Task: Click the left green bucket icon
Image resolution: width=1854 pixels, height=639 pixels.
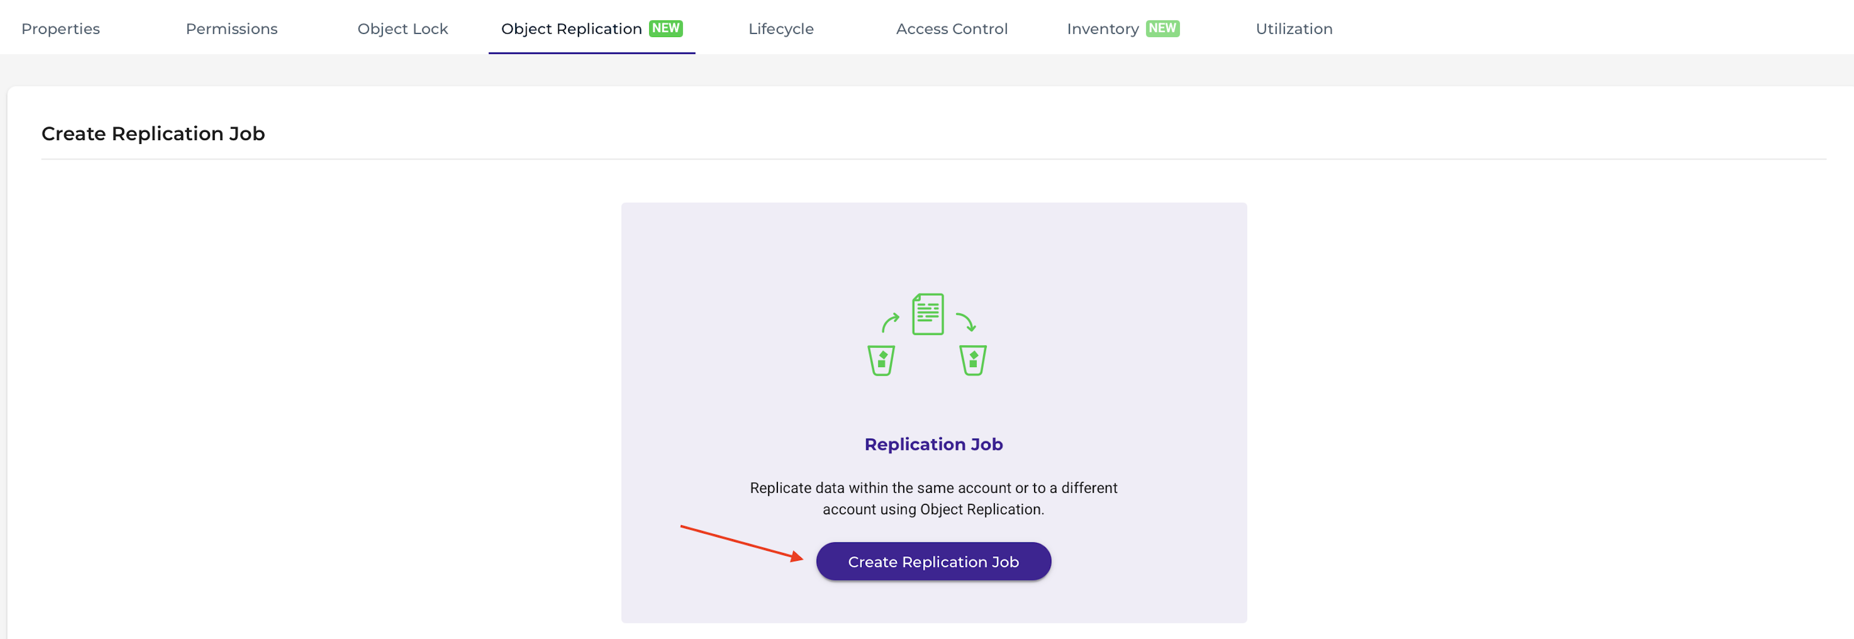Action: point(881,360)
